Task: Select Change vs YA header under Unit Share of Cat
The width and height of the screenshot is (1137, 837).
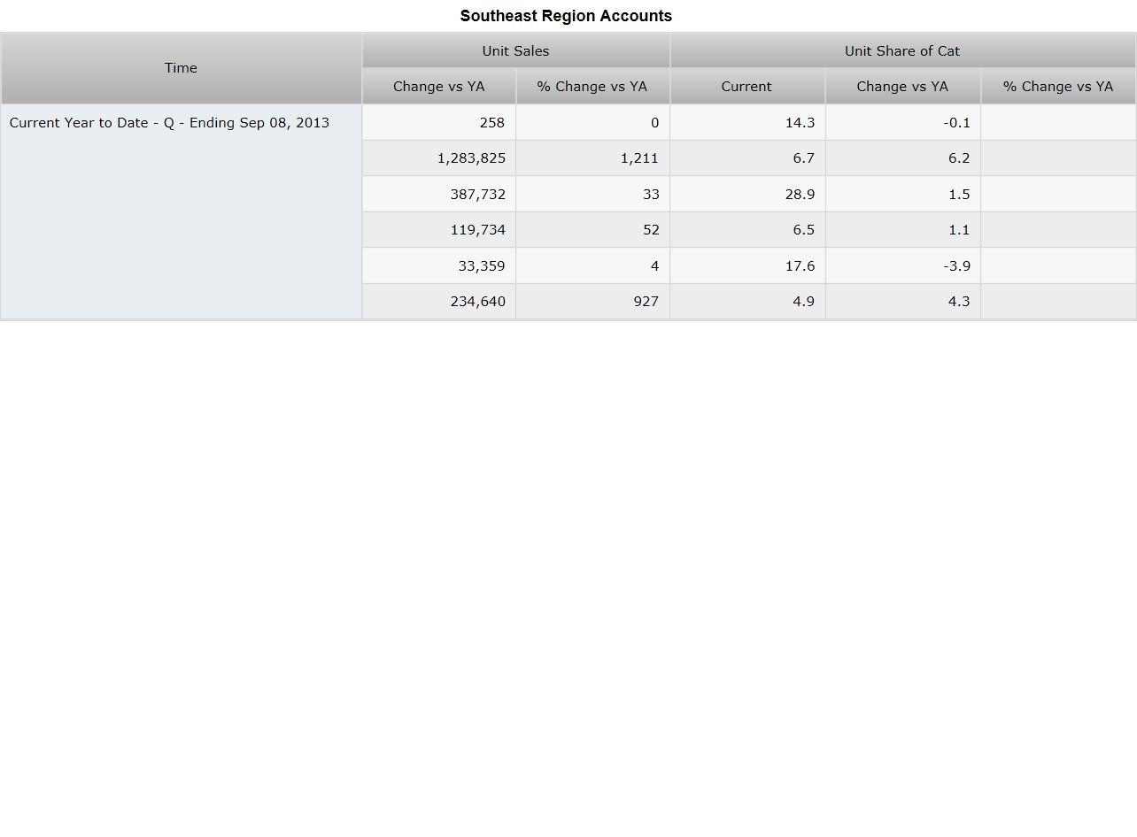Action: point(902,86)
